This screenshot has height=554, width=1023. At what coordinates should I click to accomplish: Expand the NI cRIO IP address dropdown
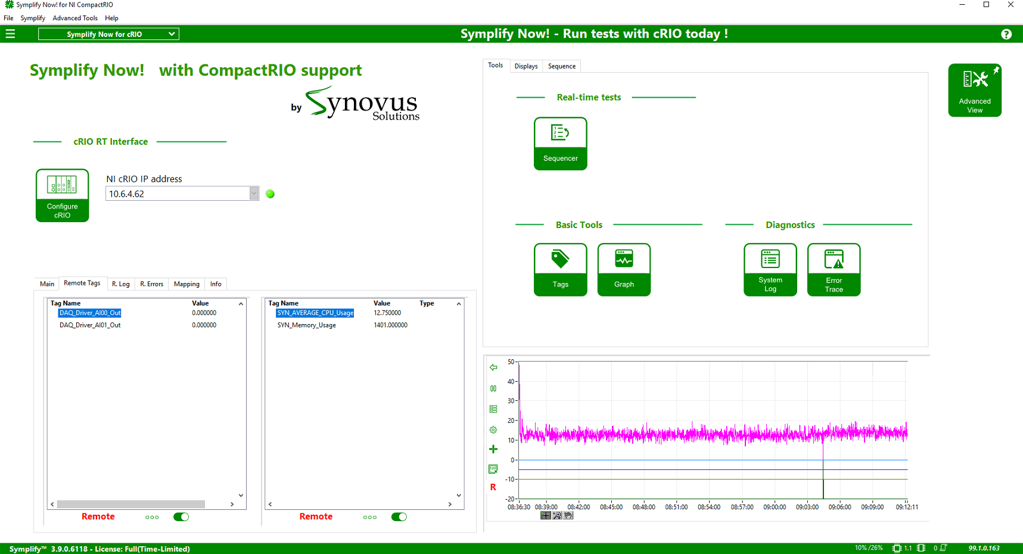pyautogui.click(x=254, y=194)
